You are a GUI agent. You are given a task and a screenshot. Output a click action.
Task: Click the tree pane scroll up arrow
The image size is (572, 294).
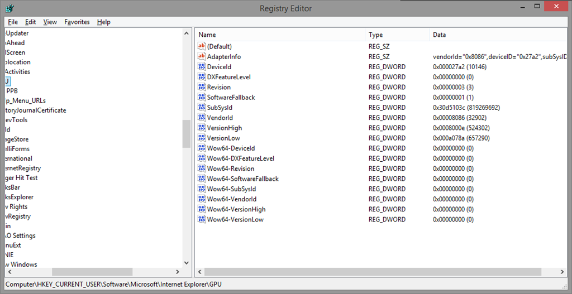pos(187,33)
